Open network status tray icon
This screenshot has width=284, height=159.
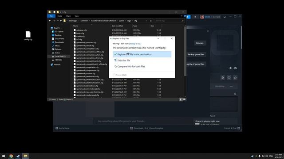click(x=263, y=156)
